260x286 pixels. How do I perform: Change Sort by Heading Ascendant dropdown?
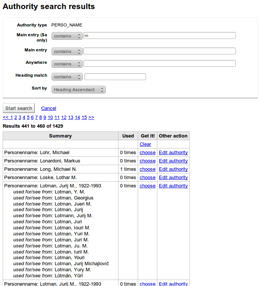coord(78,90)
